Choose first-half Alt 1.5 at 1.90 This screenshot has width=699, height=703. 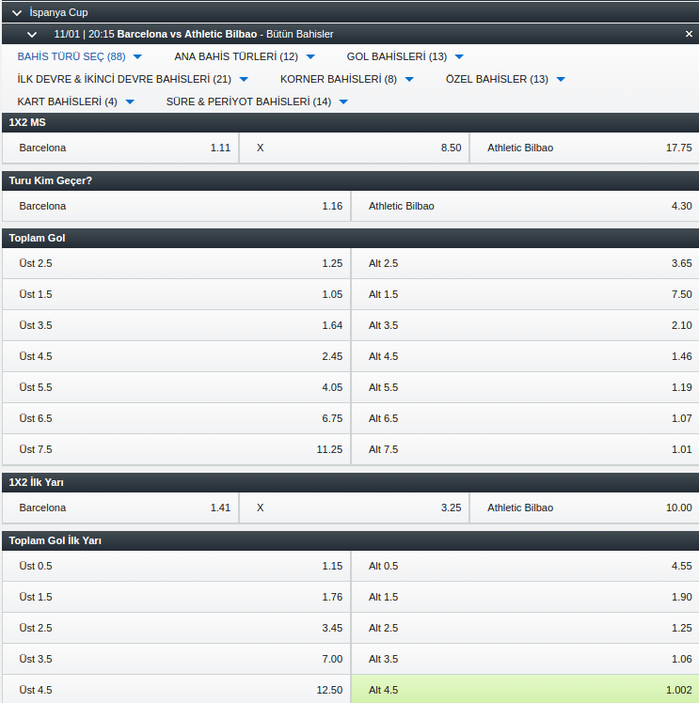click(525, 597)
